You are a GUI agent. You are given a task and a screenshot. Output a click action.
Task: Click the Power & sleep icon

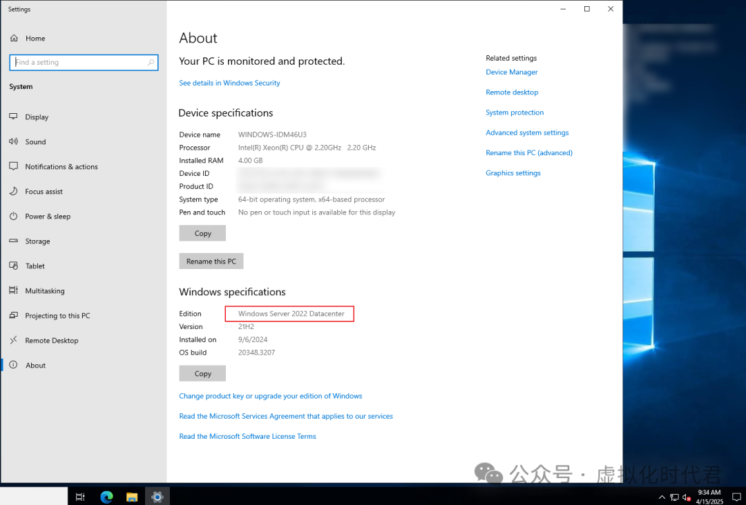(13, 216)
